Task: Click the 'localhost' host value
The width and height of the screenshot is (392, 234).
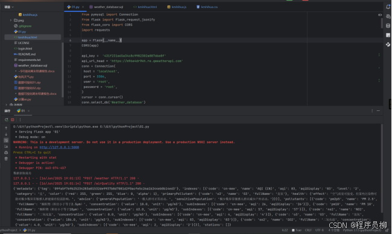Action: [108, 71]
